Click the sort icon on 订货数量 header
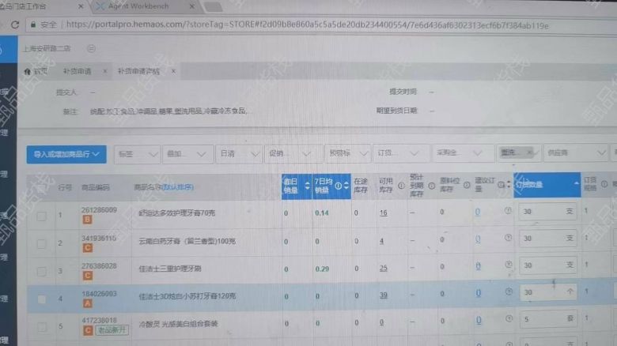Viewport: 617px width, 346px height. coord(576,185)
